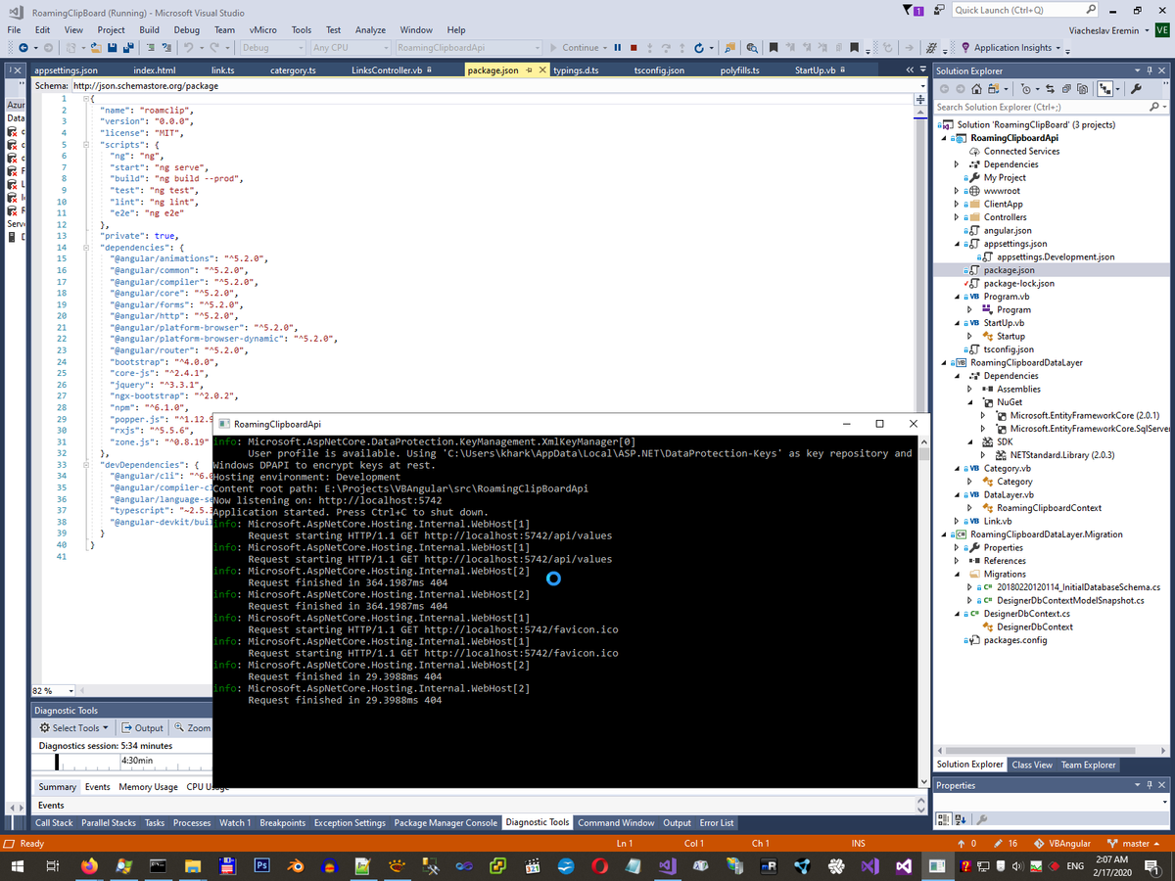Collapse the RoamingClipboardApi project node
Image resolution: width=1175 pixels, height=881 pixels.
coord(944,138)
